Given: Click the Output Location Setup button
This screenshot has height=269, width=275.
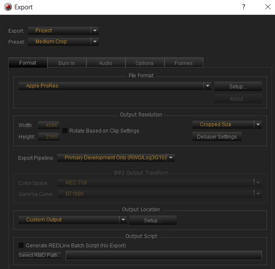Looking at the screenshot, I should [x=153, y=220].
